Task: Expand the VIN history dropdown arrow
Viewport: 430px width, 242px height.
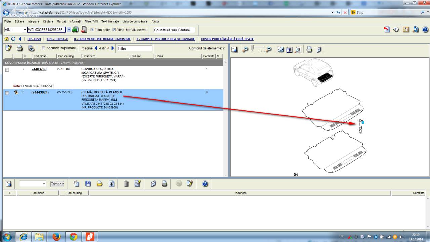Action: pyautogui.click(x=69, y=30)
